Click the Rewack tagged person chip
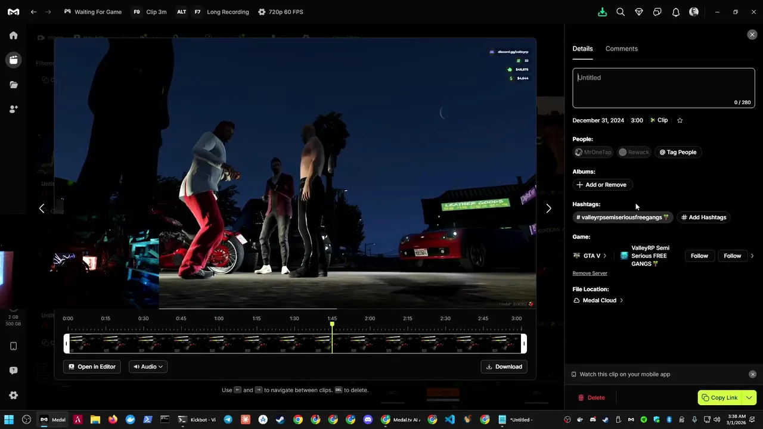The width and height of the screenshot is (763, 429). pos(634,152)
